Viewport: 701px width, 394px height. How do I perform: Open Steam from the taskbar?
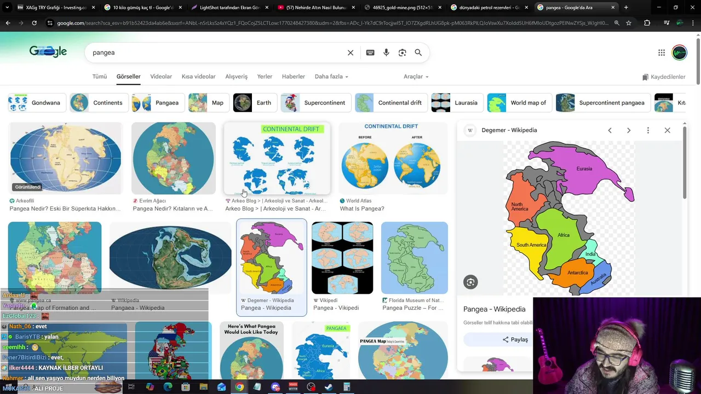point(329,387)
